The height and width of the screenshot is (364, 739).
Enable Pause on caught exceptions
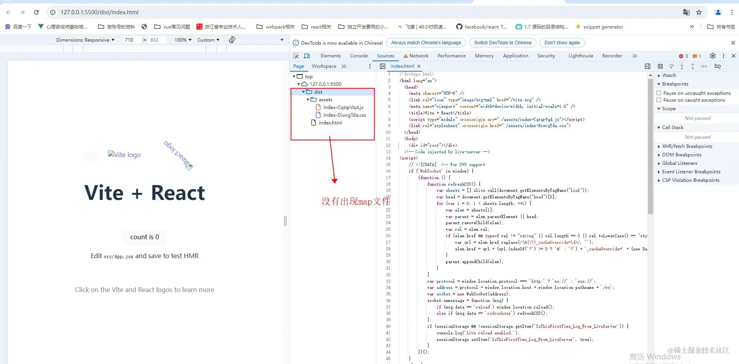pyautogui.click(x=659, y=100)
